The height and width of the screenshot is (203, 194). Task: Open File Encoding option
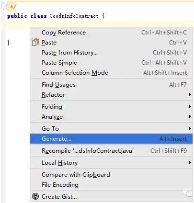(111, 185)
